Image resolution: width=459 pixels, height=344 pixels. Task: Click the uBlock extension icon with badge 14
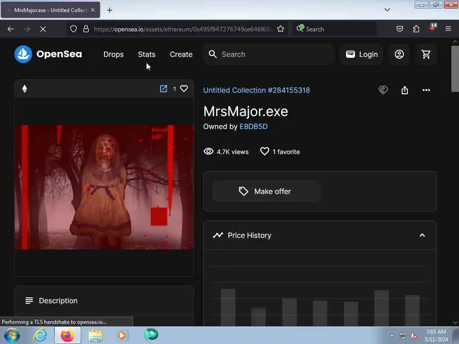433,28
